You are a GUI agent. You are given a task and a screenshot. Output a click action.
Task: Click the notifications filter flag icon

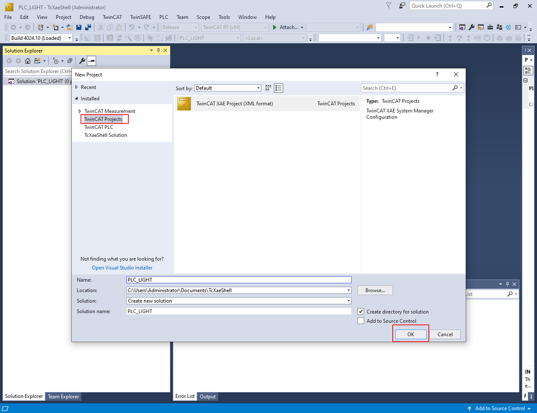pos(388,6)
